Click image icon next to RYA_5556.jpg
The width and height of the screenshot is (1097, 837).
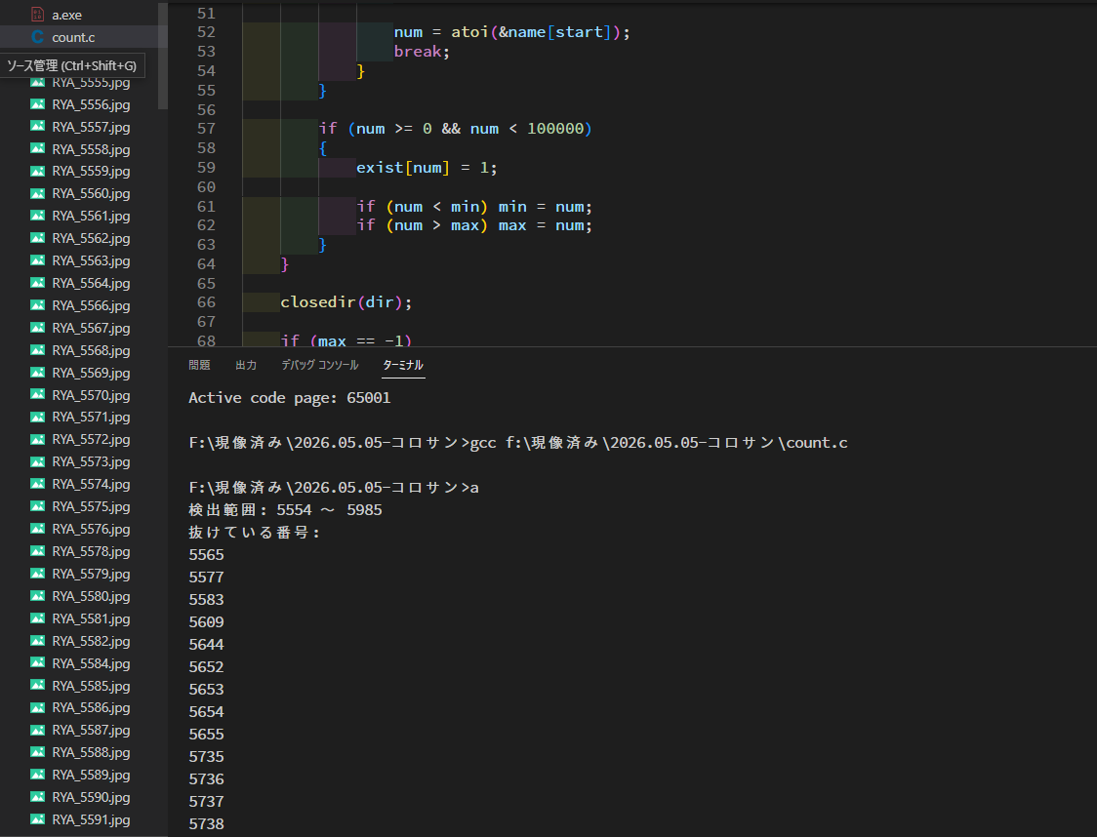tap(38, 104)
